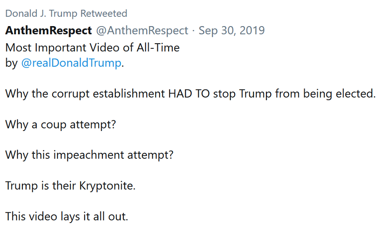386x232 pixels.
Task: Follow the blue @realDonaldTrump mention
Action: click(71, 63)
